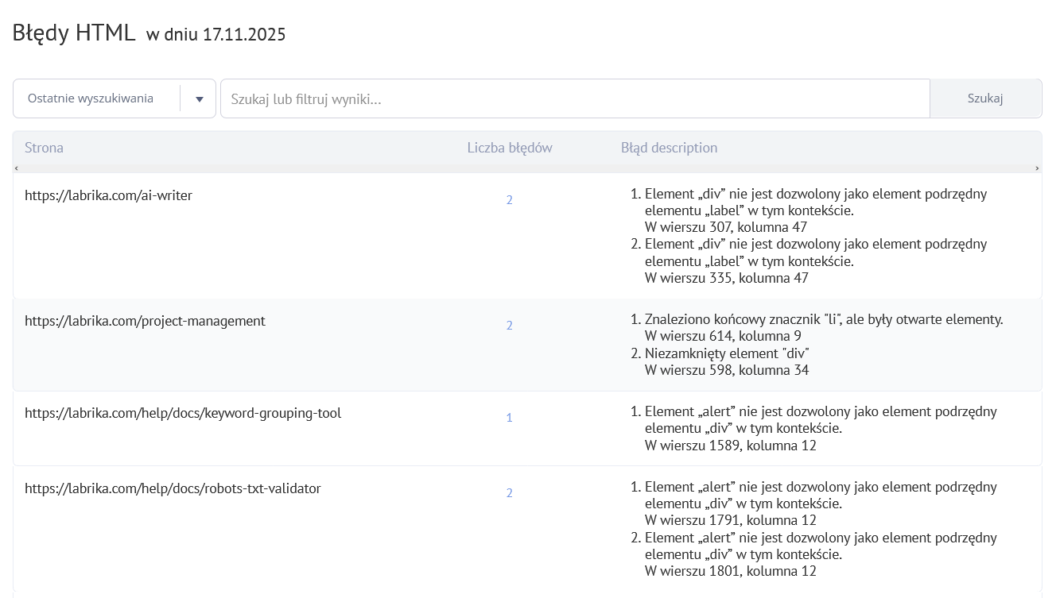Sort by the Liczba błędów column header
Viewport: 1056px width, 598px height.
[509, 148]
